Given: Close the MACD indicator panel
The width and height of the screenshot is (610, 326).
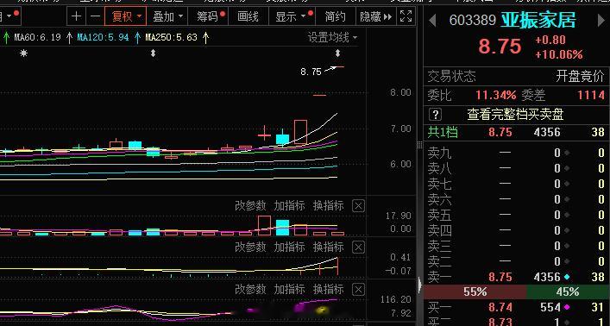Looking at the screenshot, I should click(x=358, y=248).
